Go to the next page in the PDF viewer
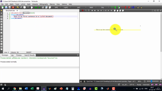This screenshot has width=162, height=91. [109, 11]
